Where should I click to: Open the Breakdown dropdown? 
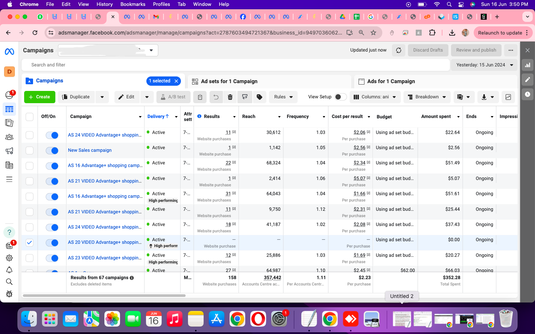coord(427,97)
